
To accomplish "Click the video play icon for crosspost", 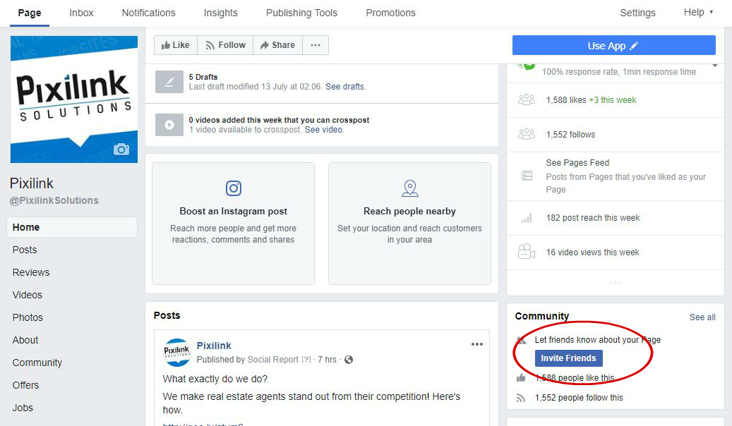I will click(169, 125).
